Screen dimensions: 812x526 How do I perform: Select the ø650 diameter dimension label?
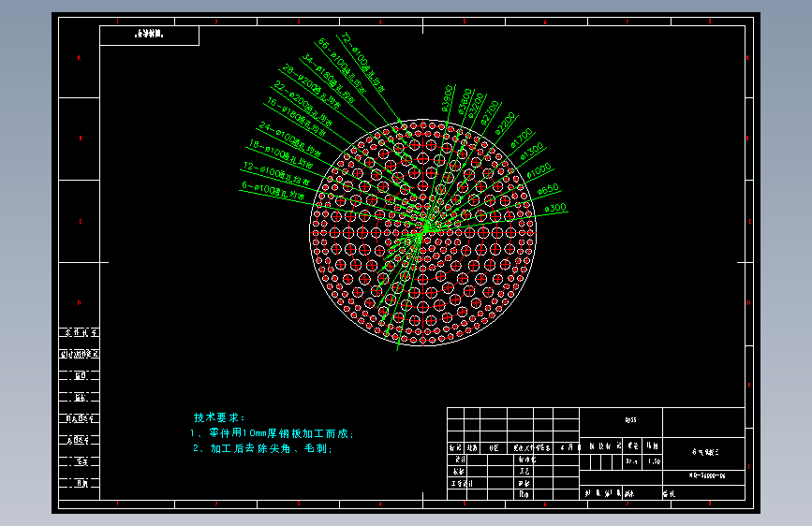click(x=548, y=189)
